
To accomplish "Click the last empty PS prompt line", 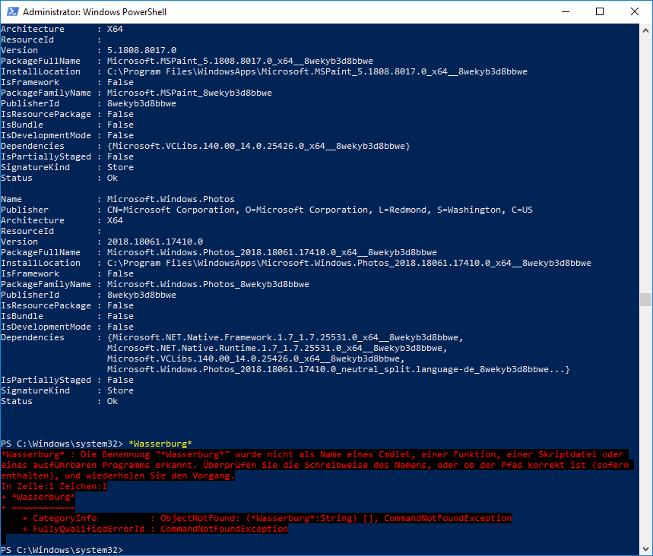I will pyautogui.click(x=62, y=550).
